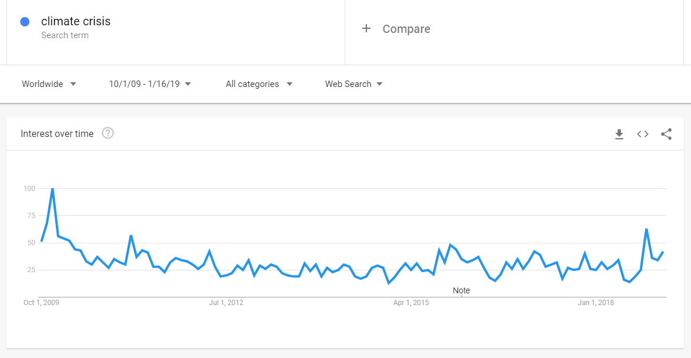Open the Interest over time help tooltip
Screen dimensions: 691x358
point(108,133)
